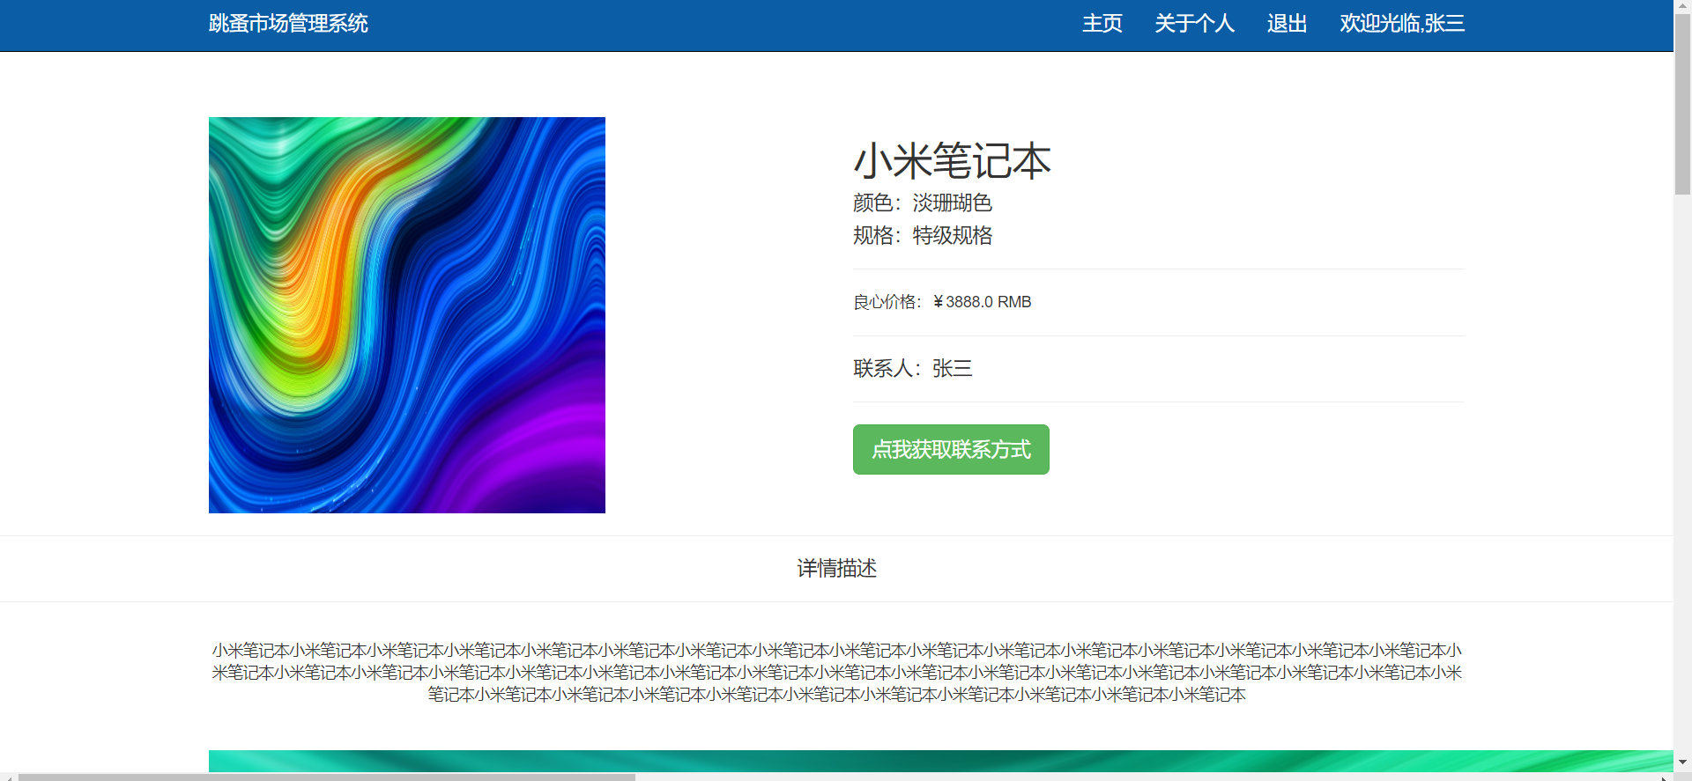The width and height of the screenshot is (1692, 781).
Task: Open the 关于个人 nav item
Action: click(x=1195, y=24)
